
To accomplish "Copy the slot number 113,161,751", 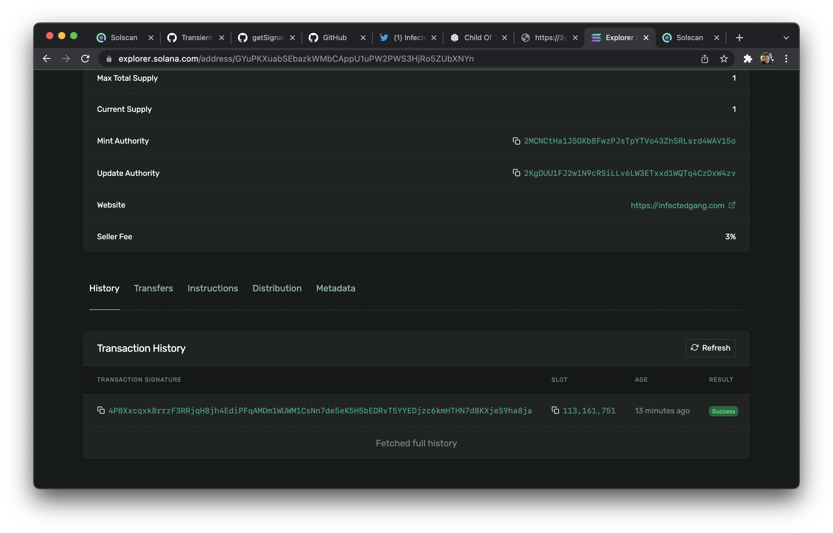I will coord(556,410).
